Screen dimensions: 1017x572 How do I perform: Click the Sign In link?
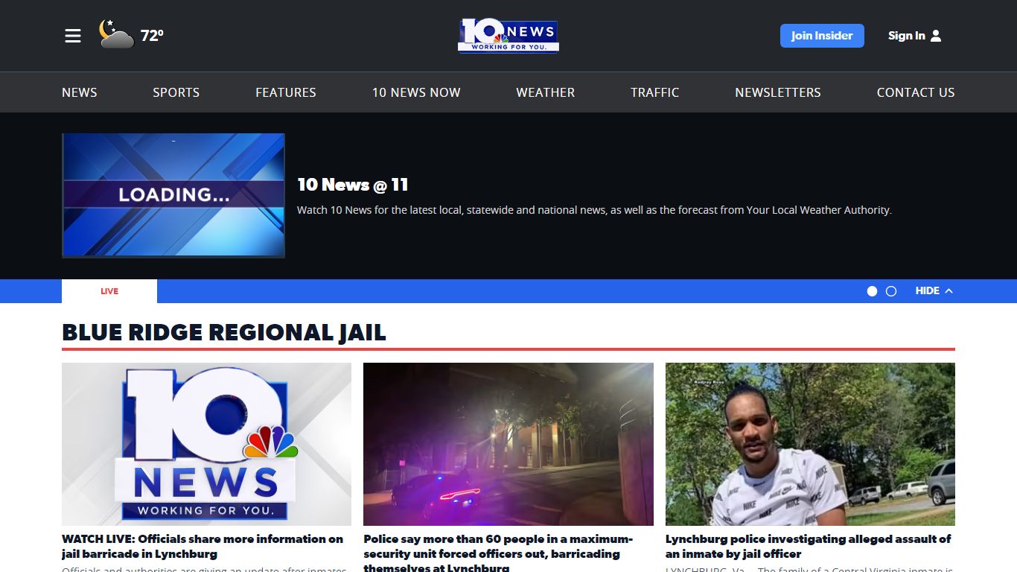tap(906, 36)
